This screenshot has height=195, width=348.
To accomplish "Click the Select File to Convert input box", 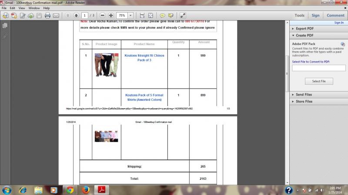I will coord(319,68).
